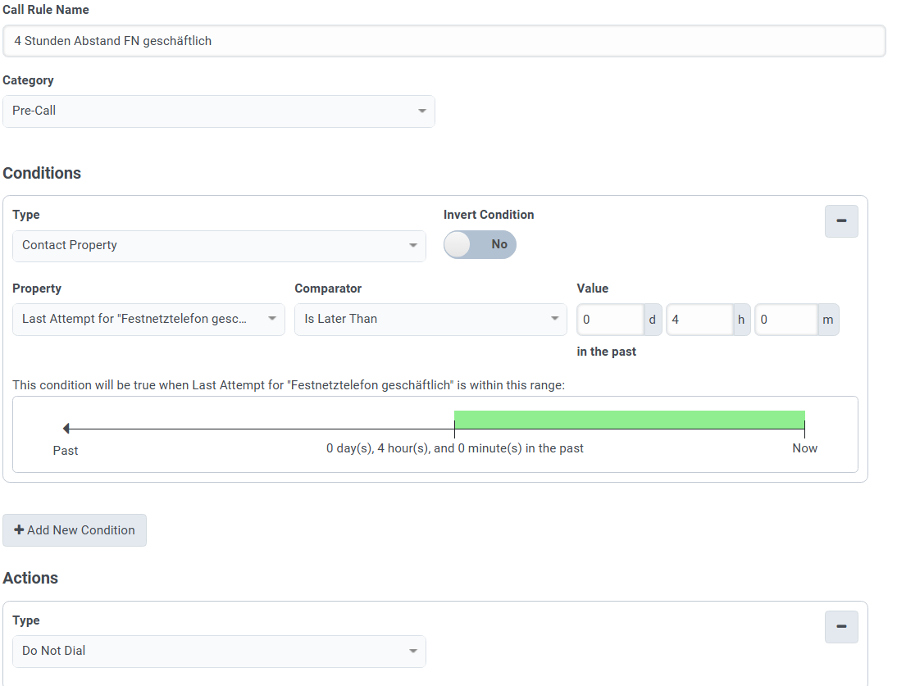Click the Call Rule Name text field
The width and height of the screenshot is (897, 686).
pyautogui.click(x=444, y=41)
